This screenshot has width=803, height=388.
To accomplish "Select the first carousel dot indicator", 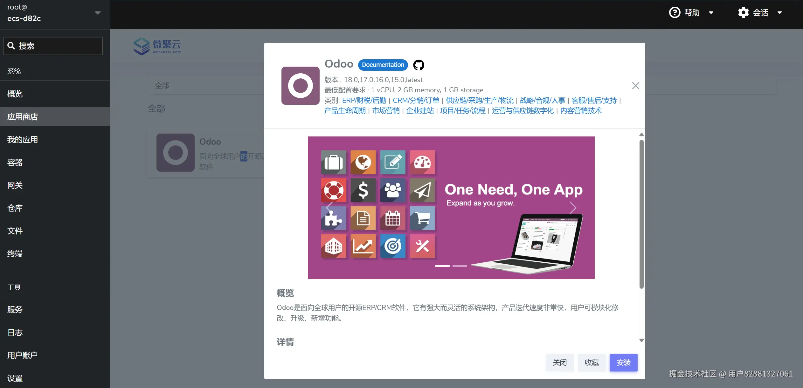I will point(442,266).
